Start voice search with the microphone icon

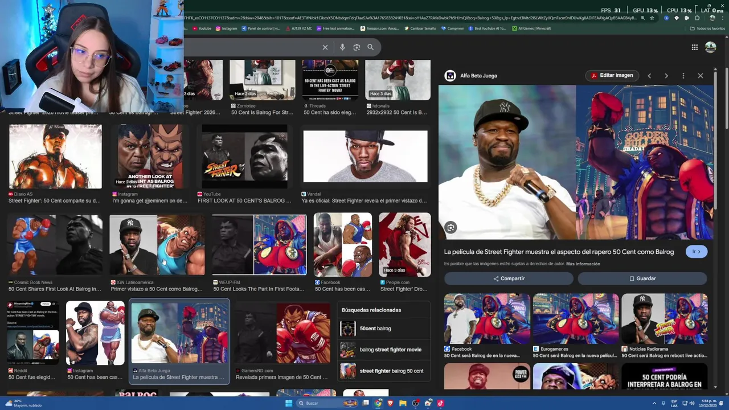(342, 47)
